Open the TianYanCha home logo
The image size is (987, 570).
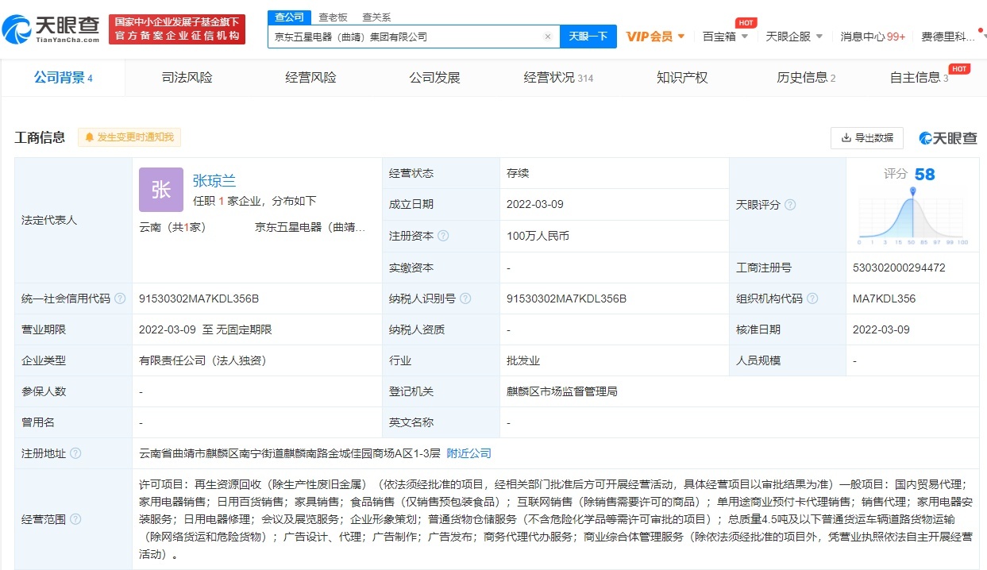(x=52, y=29)
